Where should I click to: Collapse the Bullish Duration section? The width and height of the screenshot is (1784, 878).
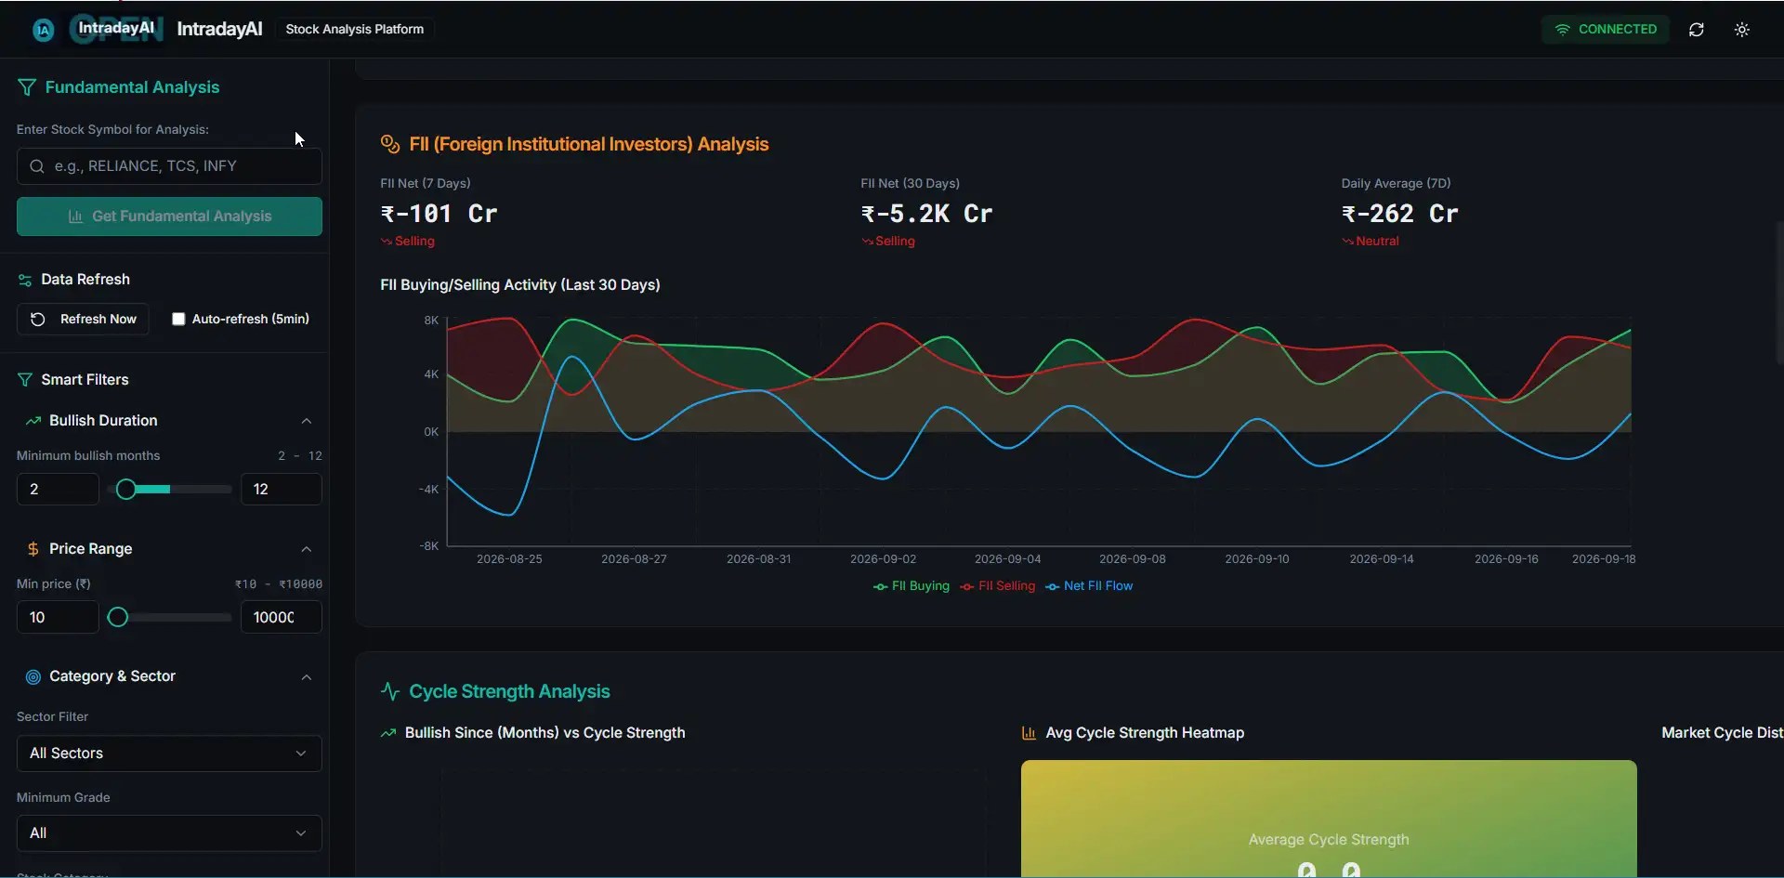[x=306, y=421]
